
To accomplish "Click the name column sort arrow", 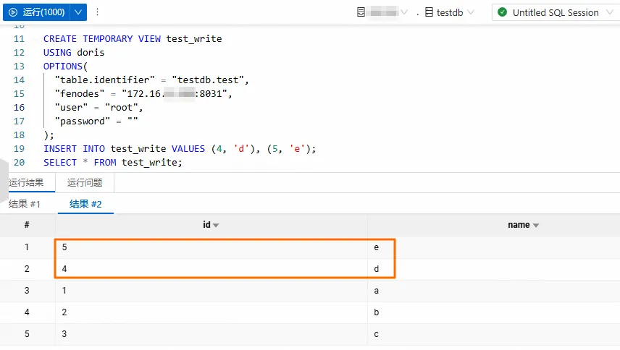I will coord(536,226).
